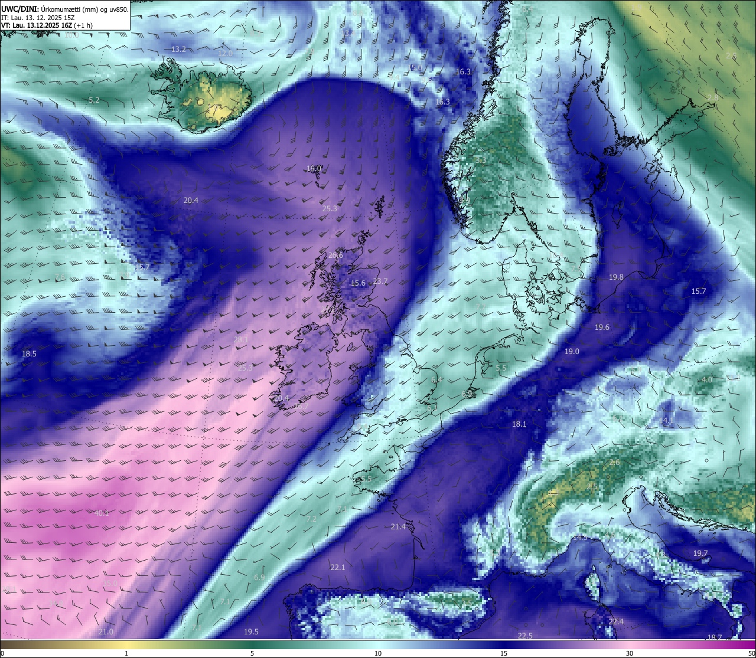Click the 6.4 value over England

point(436,379)
